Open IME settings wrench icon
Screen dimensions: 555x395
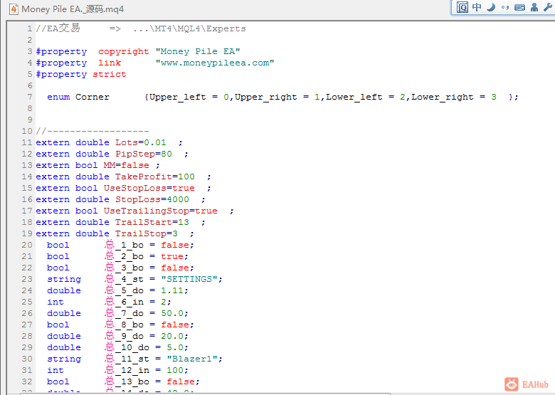pos(549,7)
